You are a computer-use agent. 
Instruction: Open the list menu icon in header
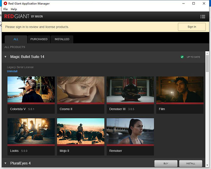pyautogui.click(x=203, y=17)
